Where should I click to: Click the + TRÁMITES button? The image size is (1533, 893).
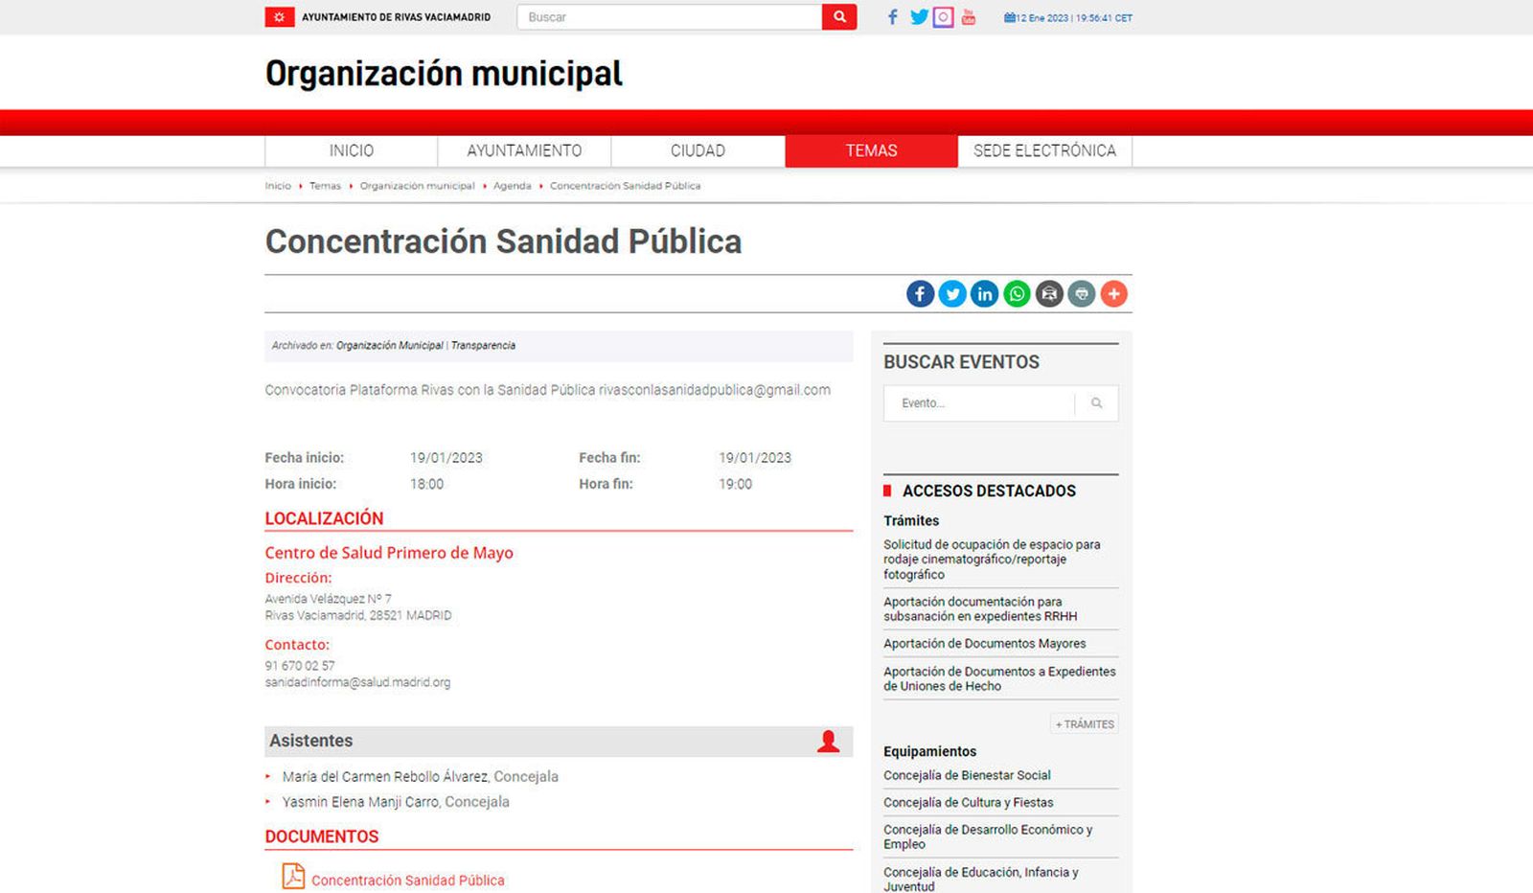(1085, 724)
